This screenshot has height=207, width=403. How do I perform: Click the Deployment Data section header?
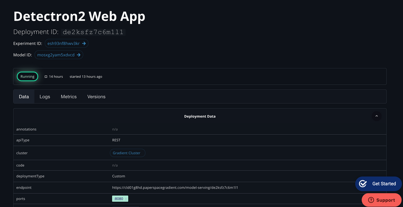click(x=199, y=116)
